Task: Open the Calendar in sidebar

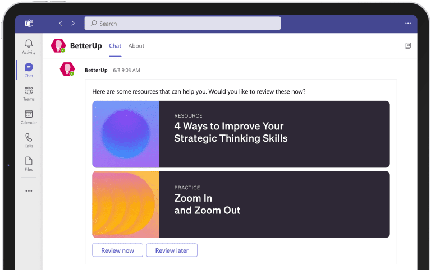Action: click(x=29, y=117)
